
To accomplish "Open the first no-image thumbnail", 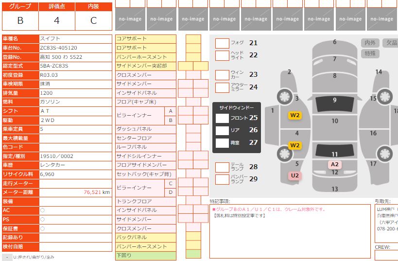I will click(130, 19).
